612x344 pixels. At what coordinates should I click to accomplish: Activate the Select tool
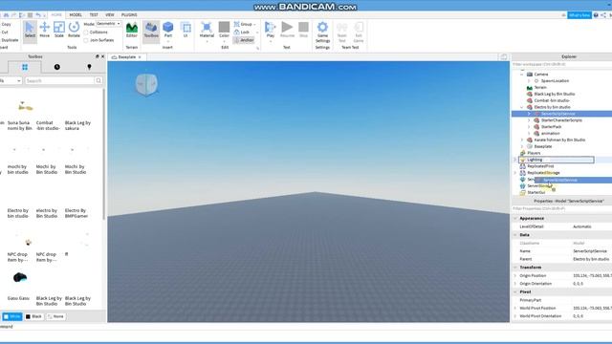click(x=30, y=30)
